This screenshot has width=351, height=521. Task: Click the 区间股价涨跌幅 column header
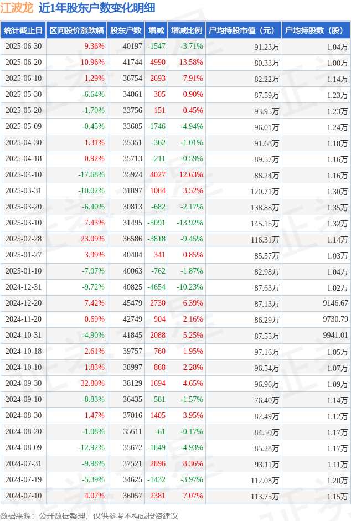click(x=76, y=30)
